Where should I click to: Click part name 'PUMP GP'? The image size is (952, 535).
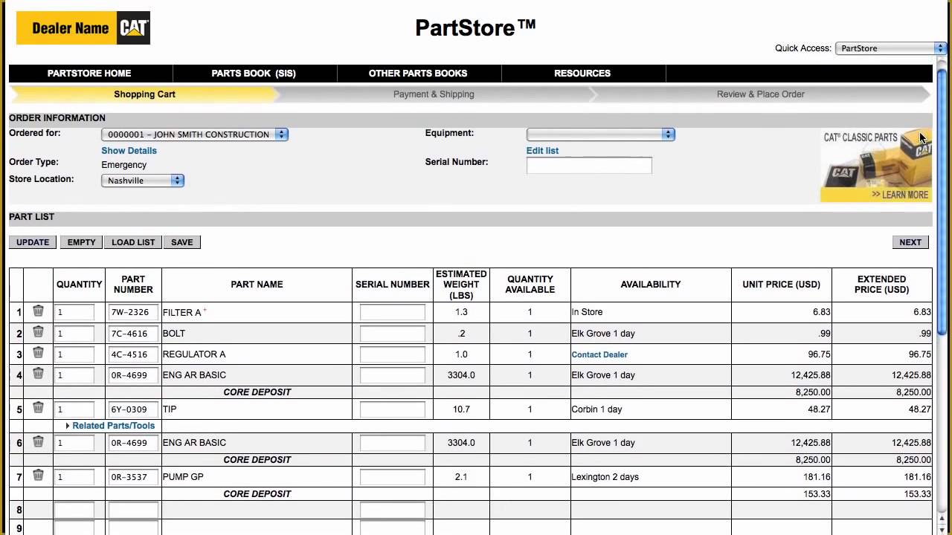tap(183, 477)
